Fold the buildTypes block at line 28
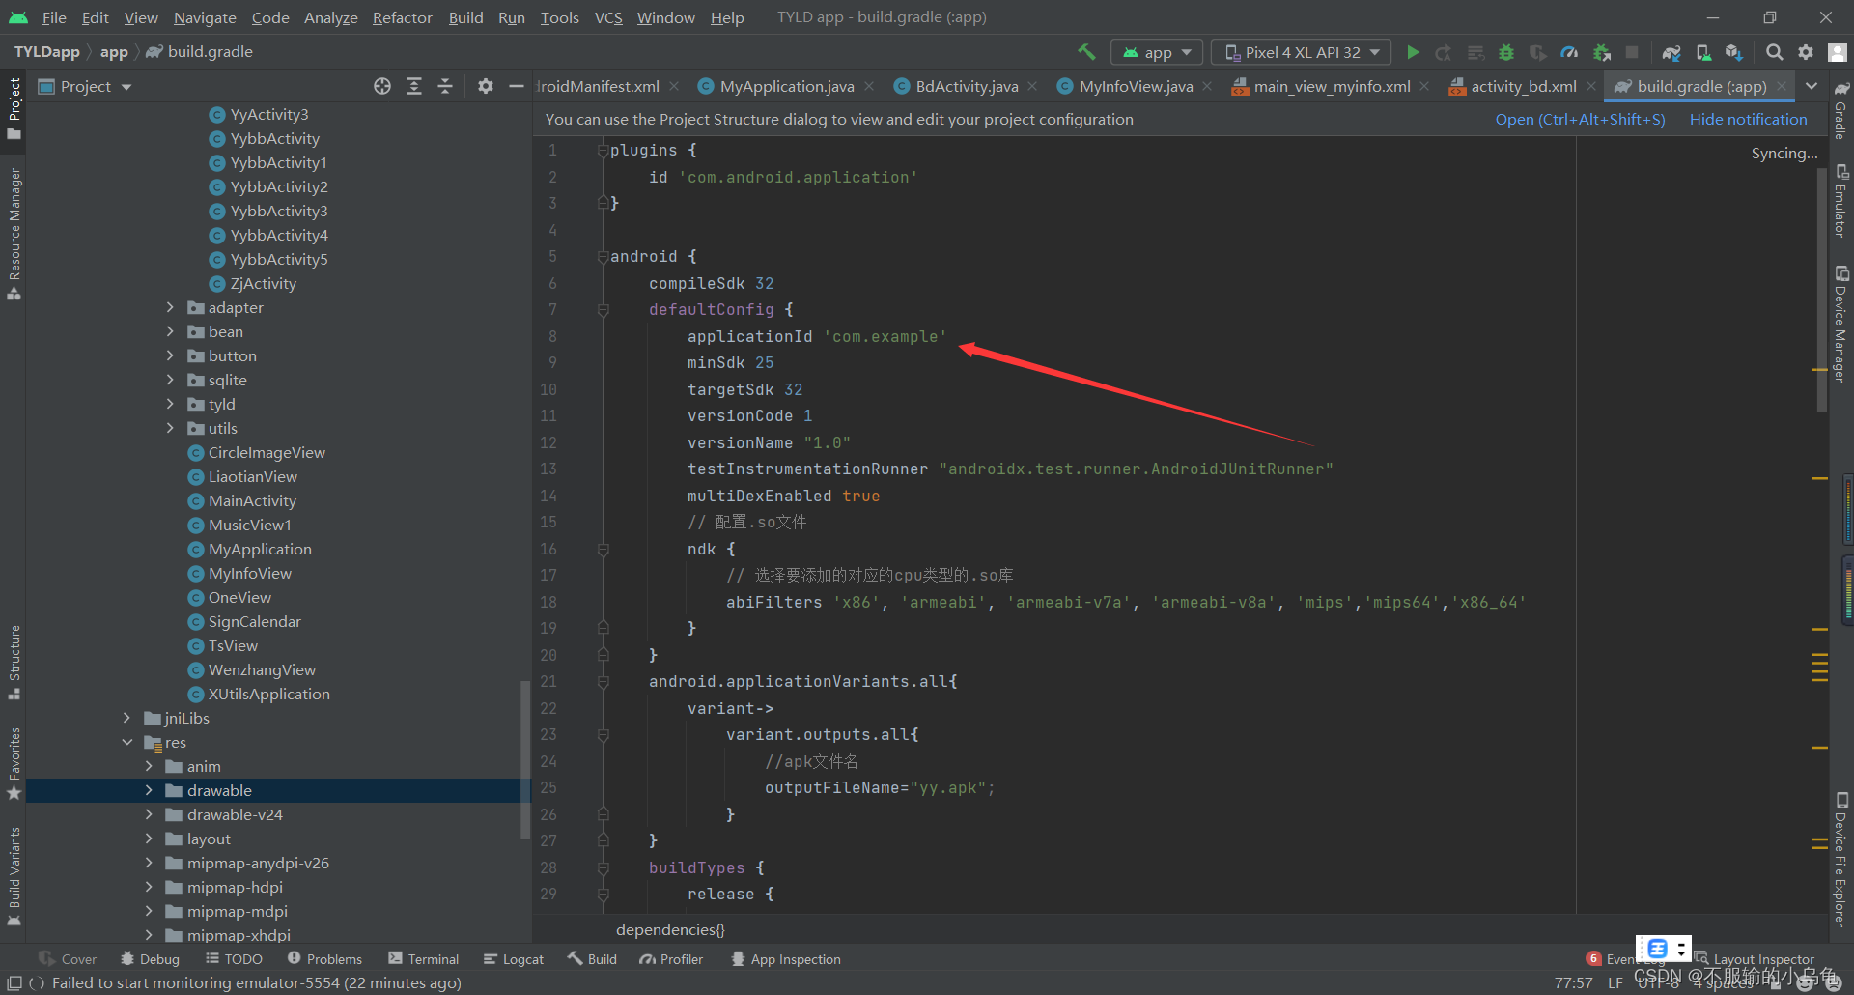This screenshot has width=1854, height=995. pos(603,868)
